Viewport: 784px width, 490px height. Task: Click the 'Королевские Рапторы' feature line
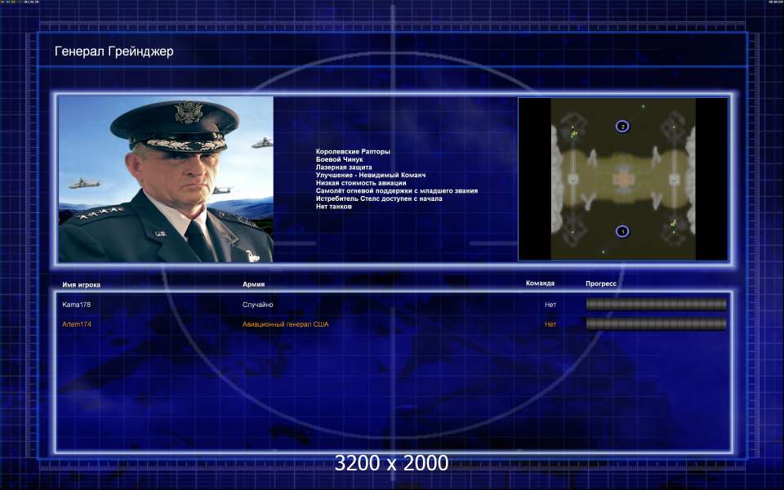[353, 152]
